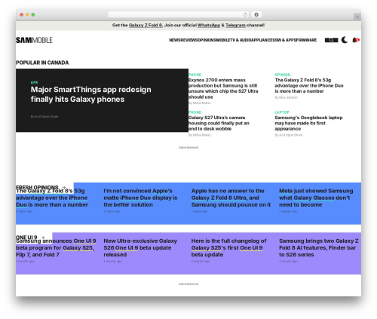Click the OPINION category tag

pos(283,75)
